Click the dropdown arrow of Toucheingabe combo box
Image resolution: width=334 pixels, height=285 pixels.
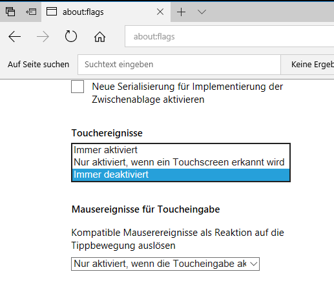pos(253,264)
